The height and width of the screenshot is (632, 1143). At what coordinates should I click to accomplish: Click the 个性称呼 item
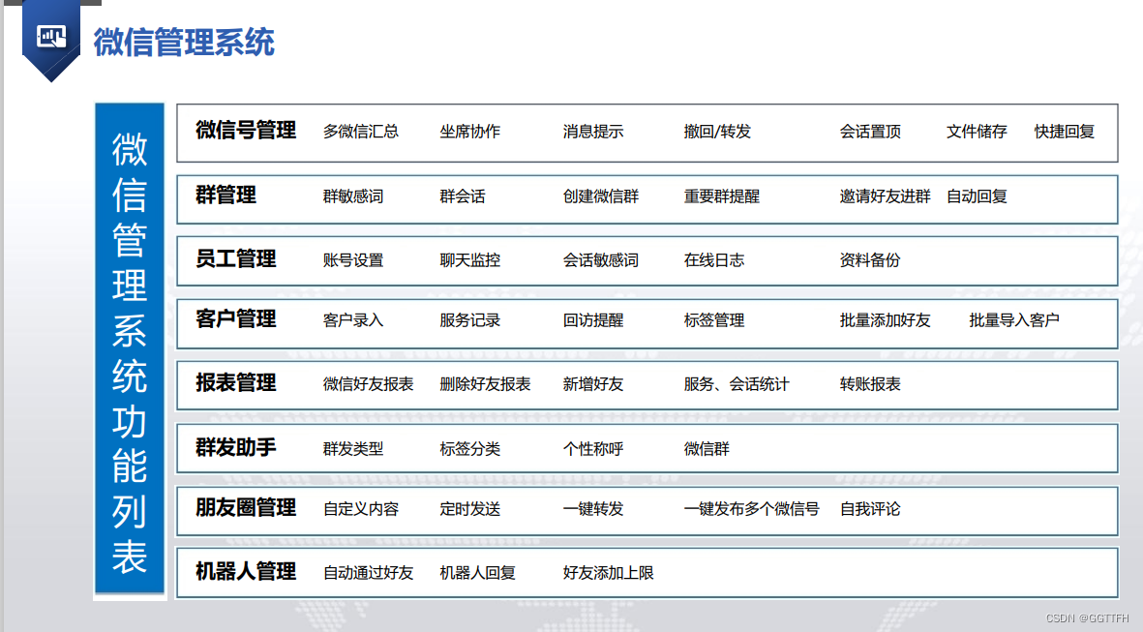pyautogui.click(x=593, y=449)
